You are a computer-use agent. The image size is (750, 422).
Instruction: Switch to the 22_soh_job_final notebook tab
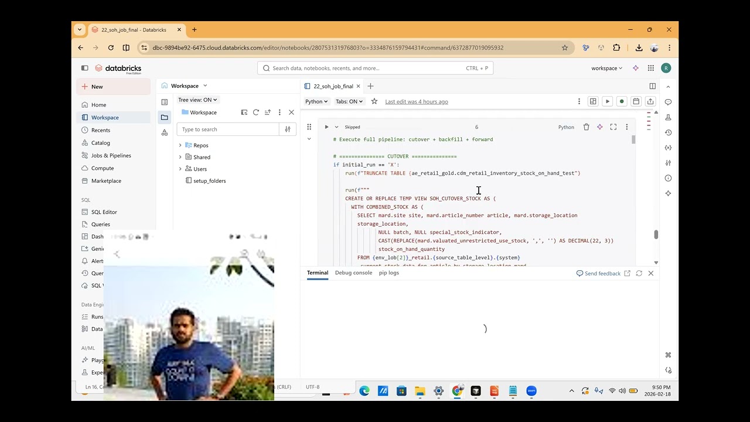pos(333,86)
